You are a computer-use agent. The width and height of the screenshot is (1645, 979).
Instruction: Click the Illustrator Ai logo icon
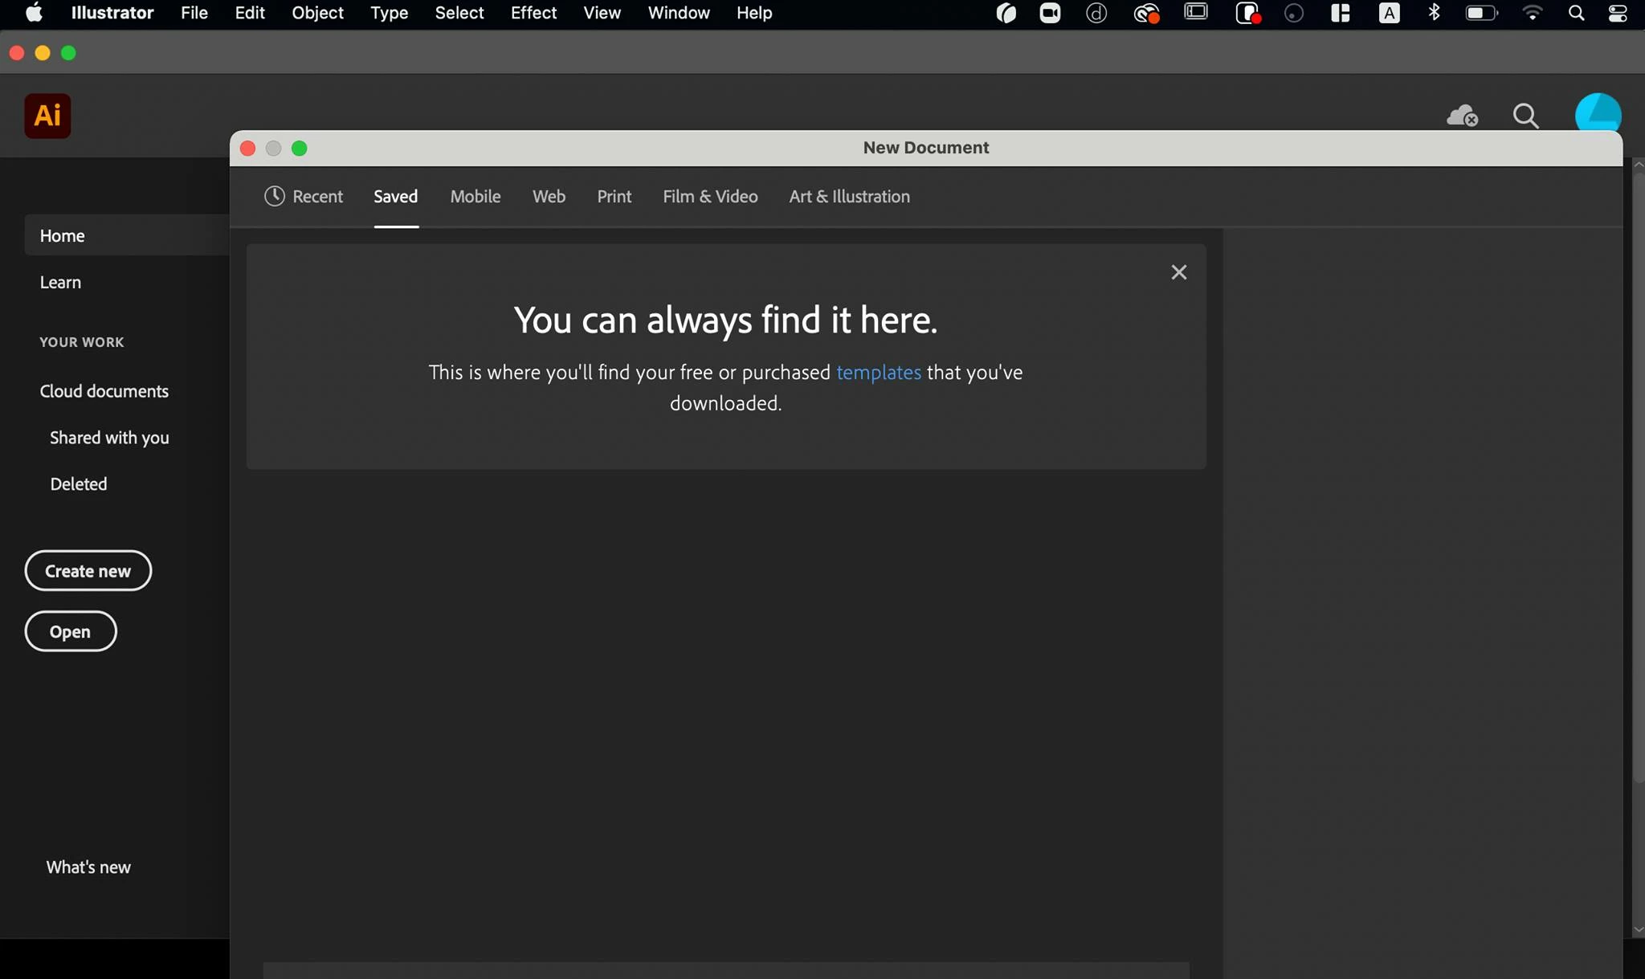pos(47,116)
